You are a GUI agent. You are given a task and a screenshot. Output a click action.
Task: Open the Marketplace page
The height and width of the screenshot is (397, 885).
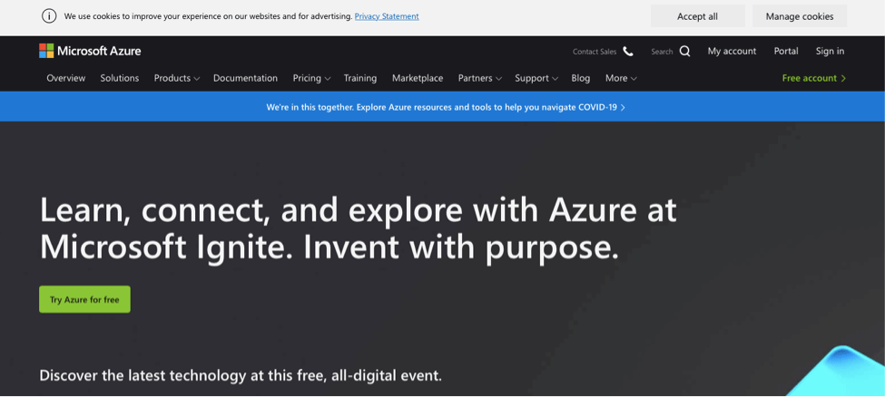[418, 78]
